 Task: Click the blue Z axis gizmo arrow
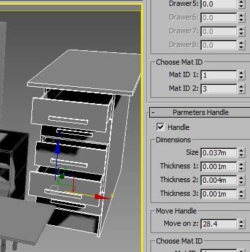click(58, 148)
